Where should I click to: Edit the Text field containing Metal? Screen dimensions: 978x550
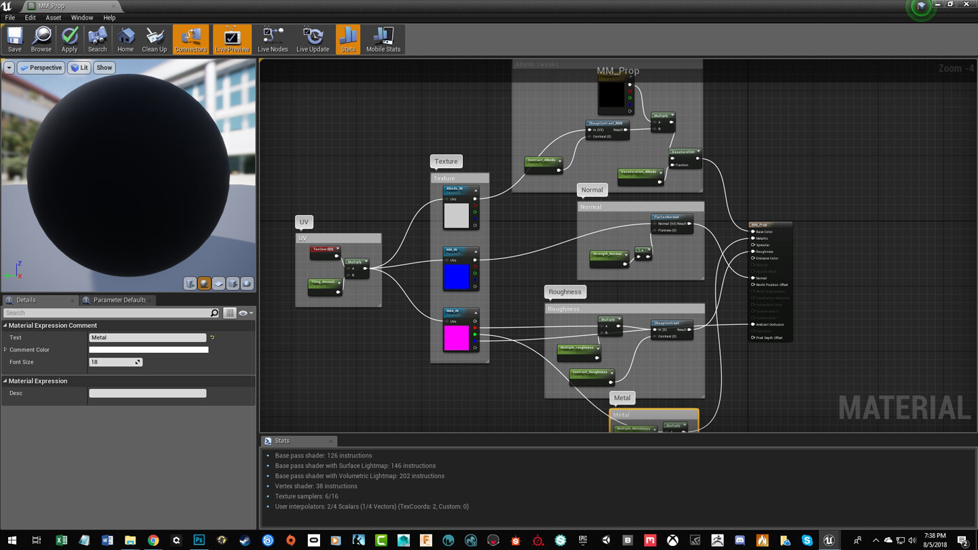147,337
